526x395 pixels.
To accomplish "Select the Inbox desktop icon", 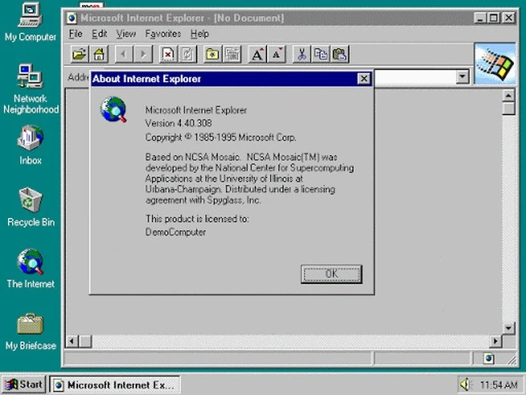I will coord(30,145).
